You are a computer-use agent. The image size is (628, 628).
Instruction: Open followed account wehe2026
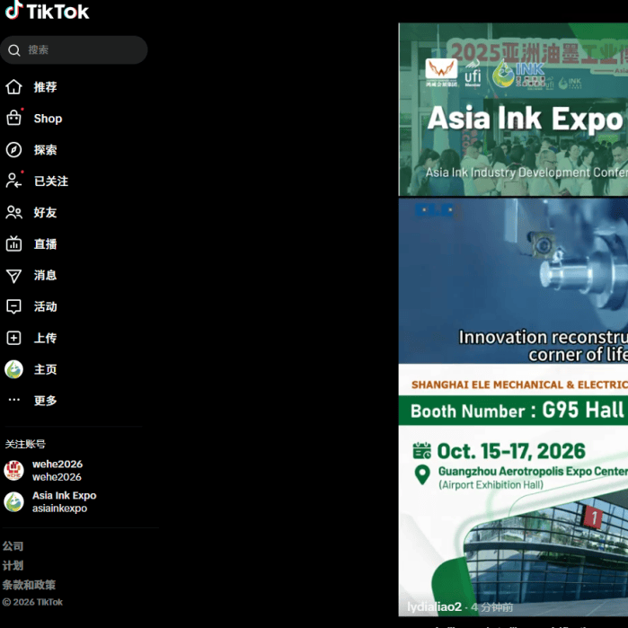coord(57,470)
